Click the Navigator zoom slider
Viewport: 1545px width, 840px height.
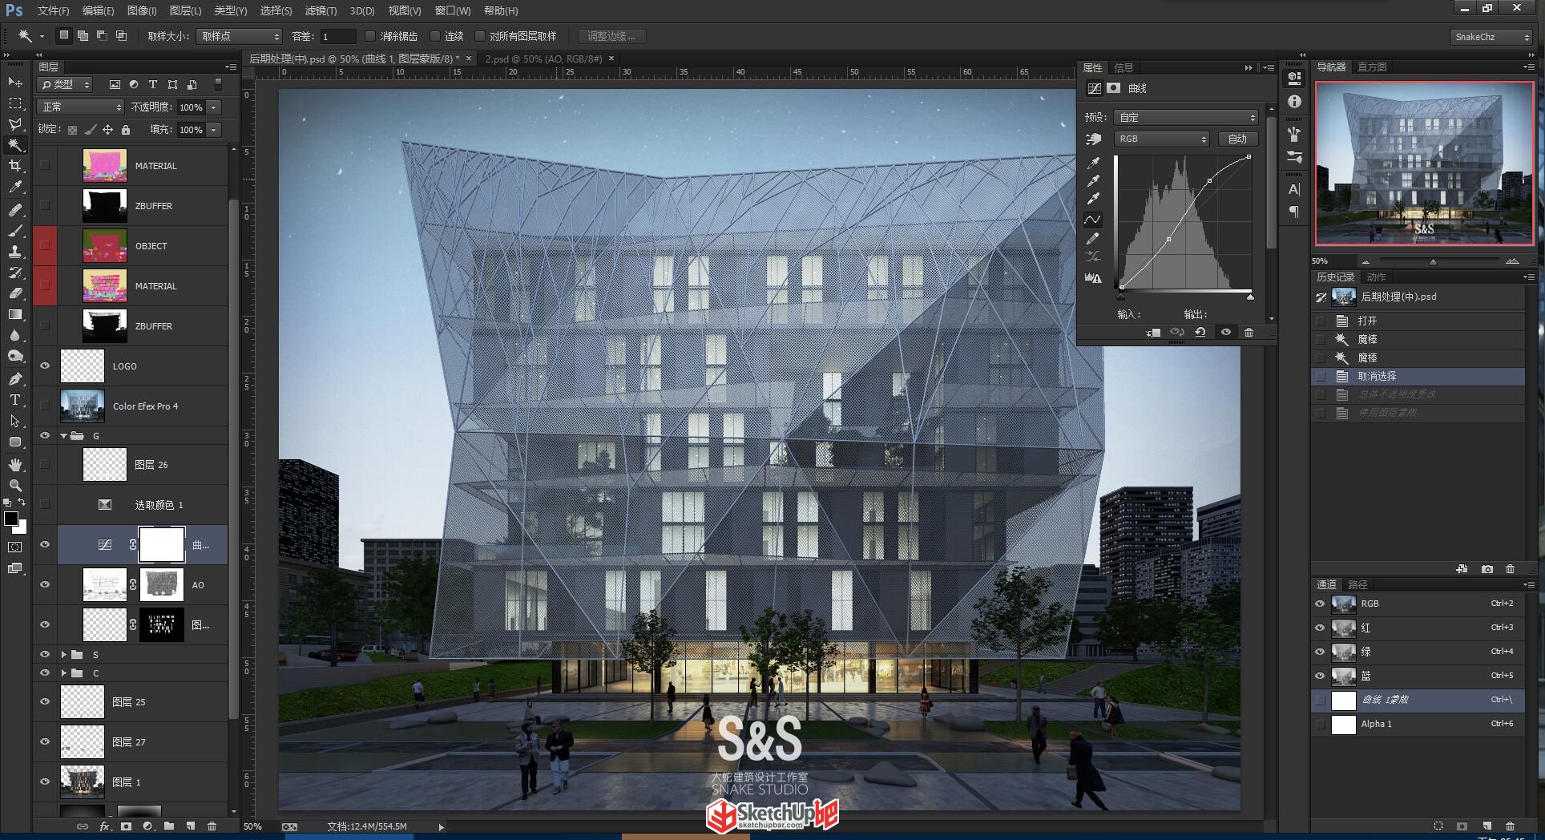tap(1433, 261)
